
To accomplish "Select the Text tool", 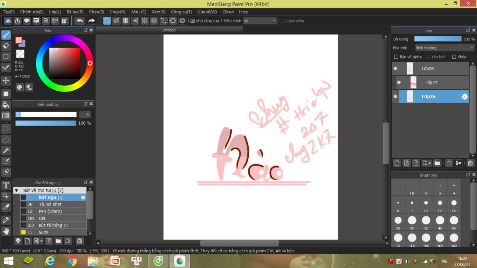I will (6, 185).
